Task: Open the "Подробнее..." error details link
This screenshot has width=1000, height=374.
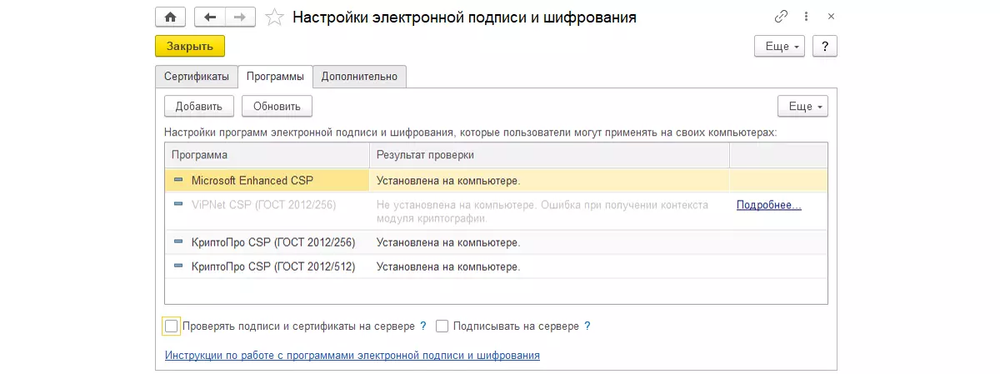Action: click(x=768, y=205)
